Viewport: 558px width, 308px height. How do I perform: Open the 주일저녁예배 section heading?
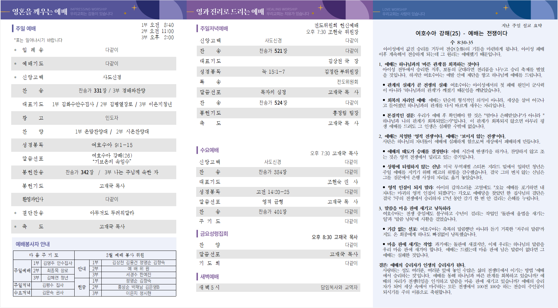pos(214,29)
